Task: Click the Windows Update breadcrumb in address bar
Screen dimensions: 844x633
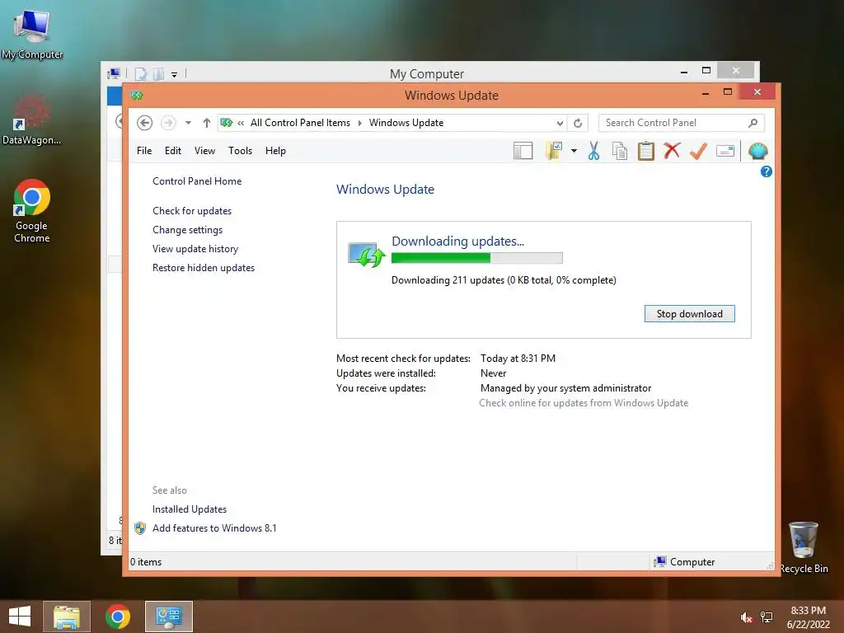Action: pyautogui.click(x=406, y=123)
